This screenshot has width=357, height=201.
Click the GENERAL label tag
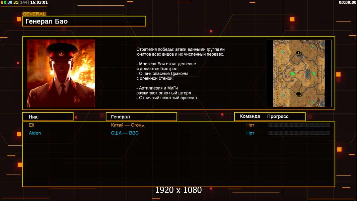[34, 14]
